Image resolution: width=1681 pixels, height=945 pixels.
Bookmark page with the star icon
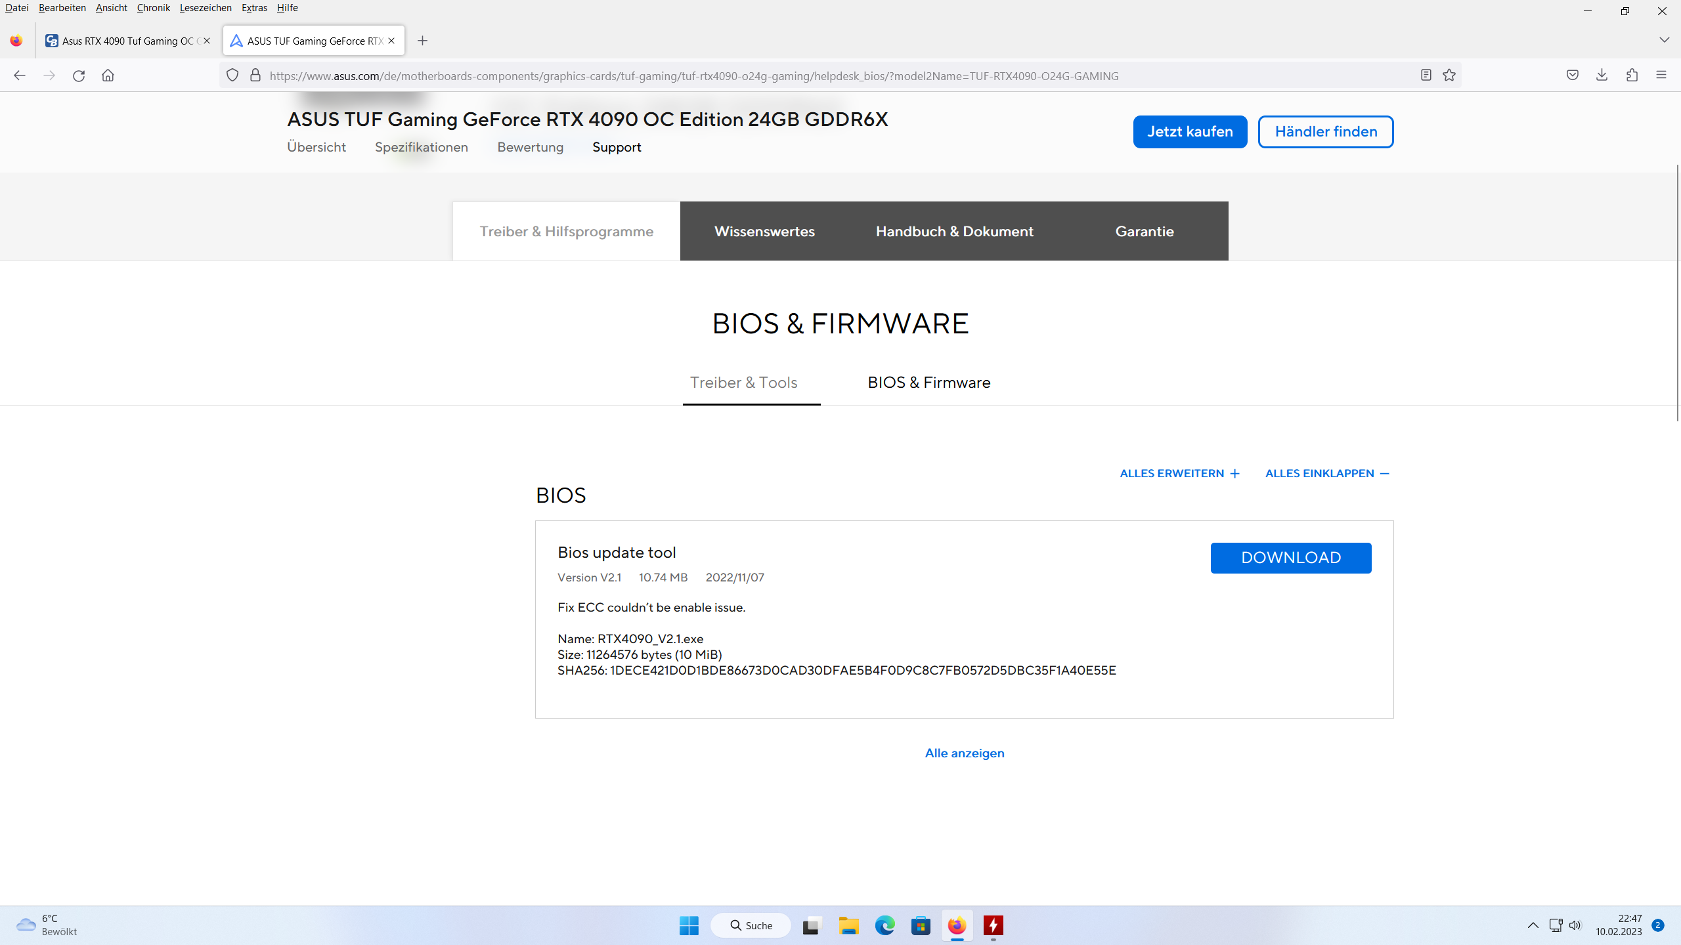point(1449,75)
